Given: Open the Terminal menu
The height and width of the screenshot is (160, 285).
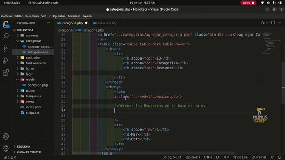Looking at the screenshot, I should click(74, 16).
